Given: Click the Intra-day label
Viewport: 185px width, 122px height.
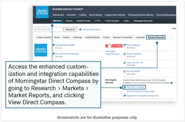Looking at the screenshot, I should pyautogui.click(x=59, y=48).
